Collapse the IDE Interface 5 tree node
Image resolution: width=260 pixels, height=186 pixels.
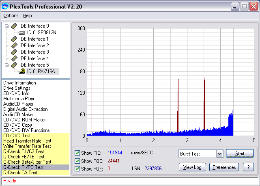coord(6,65)
